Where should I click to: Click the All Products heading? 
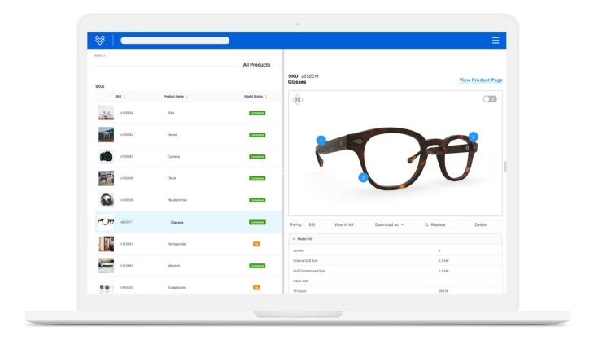(256, 65)
